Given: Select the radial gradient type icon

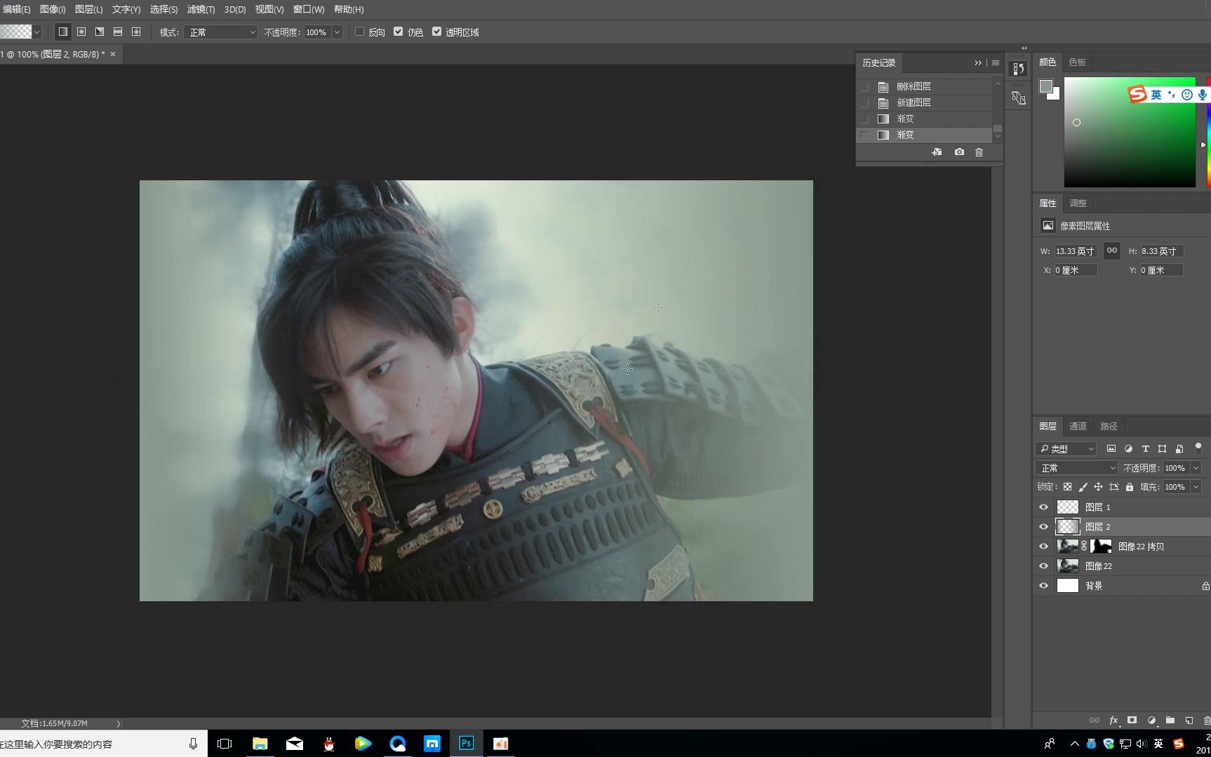Looking at the screenshot, I should coord(81,32).
